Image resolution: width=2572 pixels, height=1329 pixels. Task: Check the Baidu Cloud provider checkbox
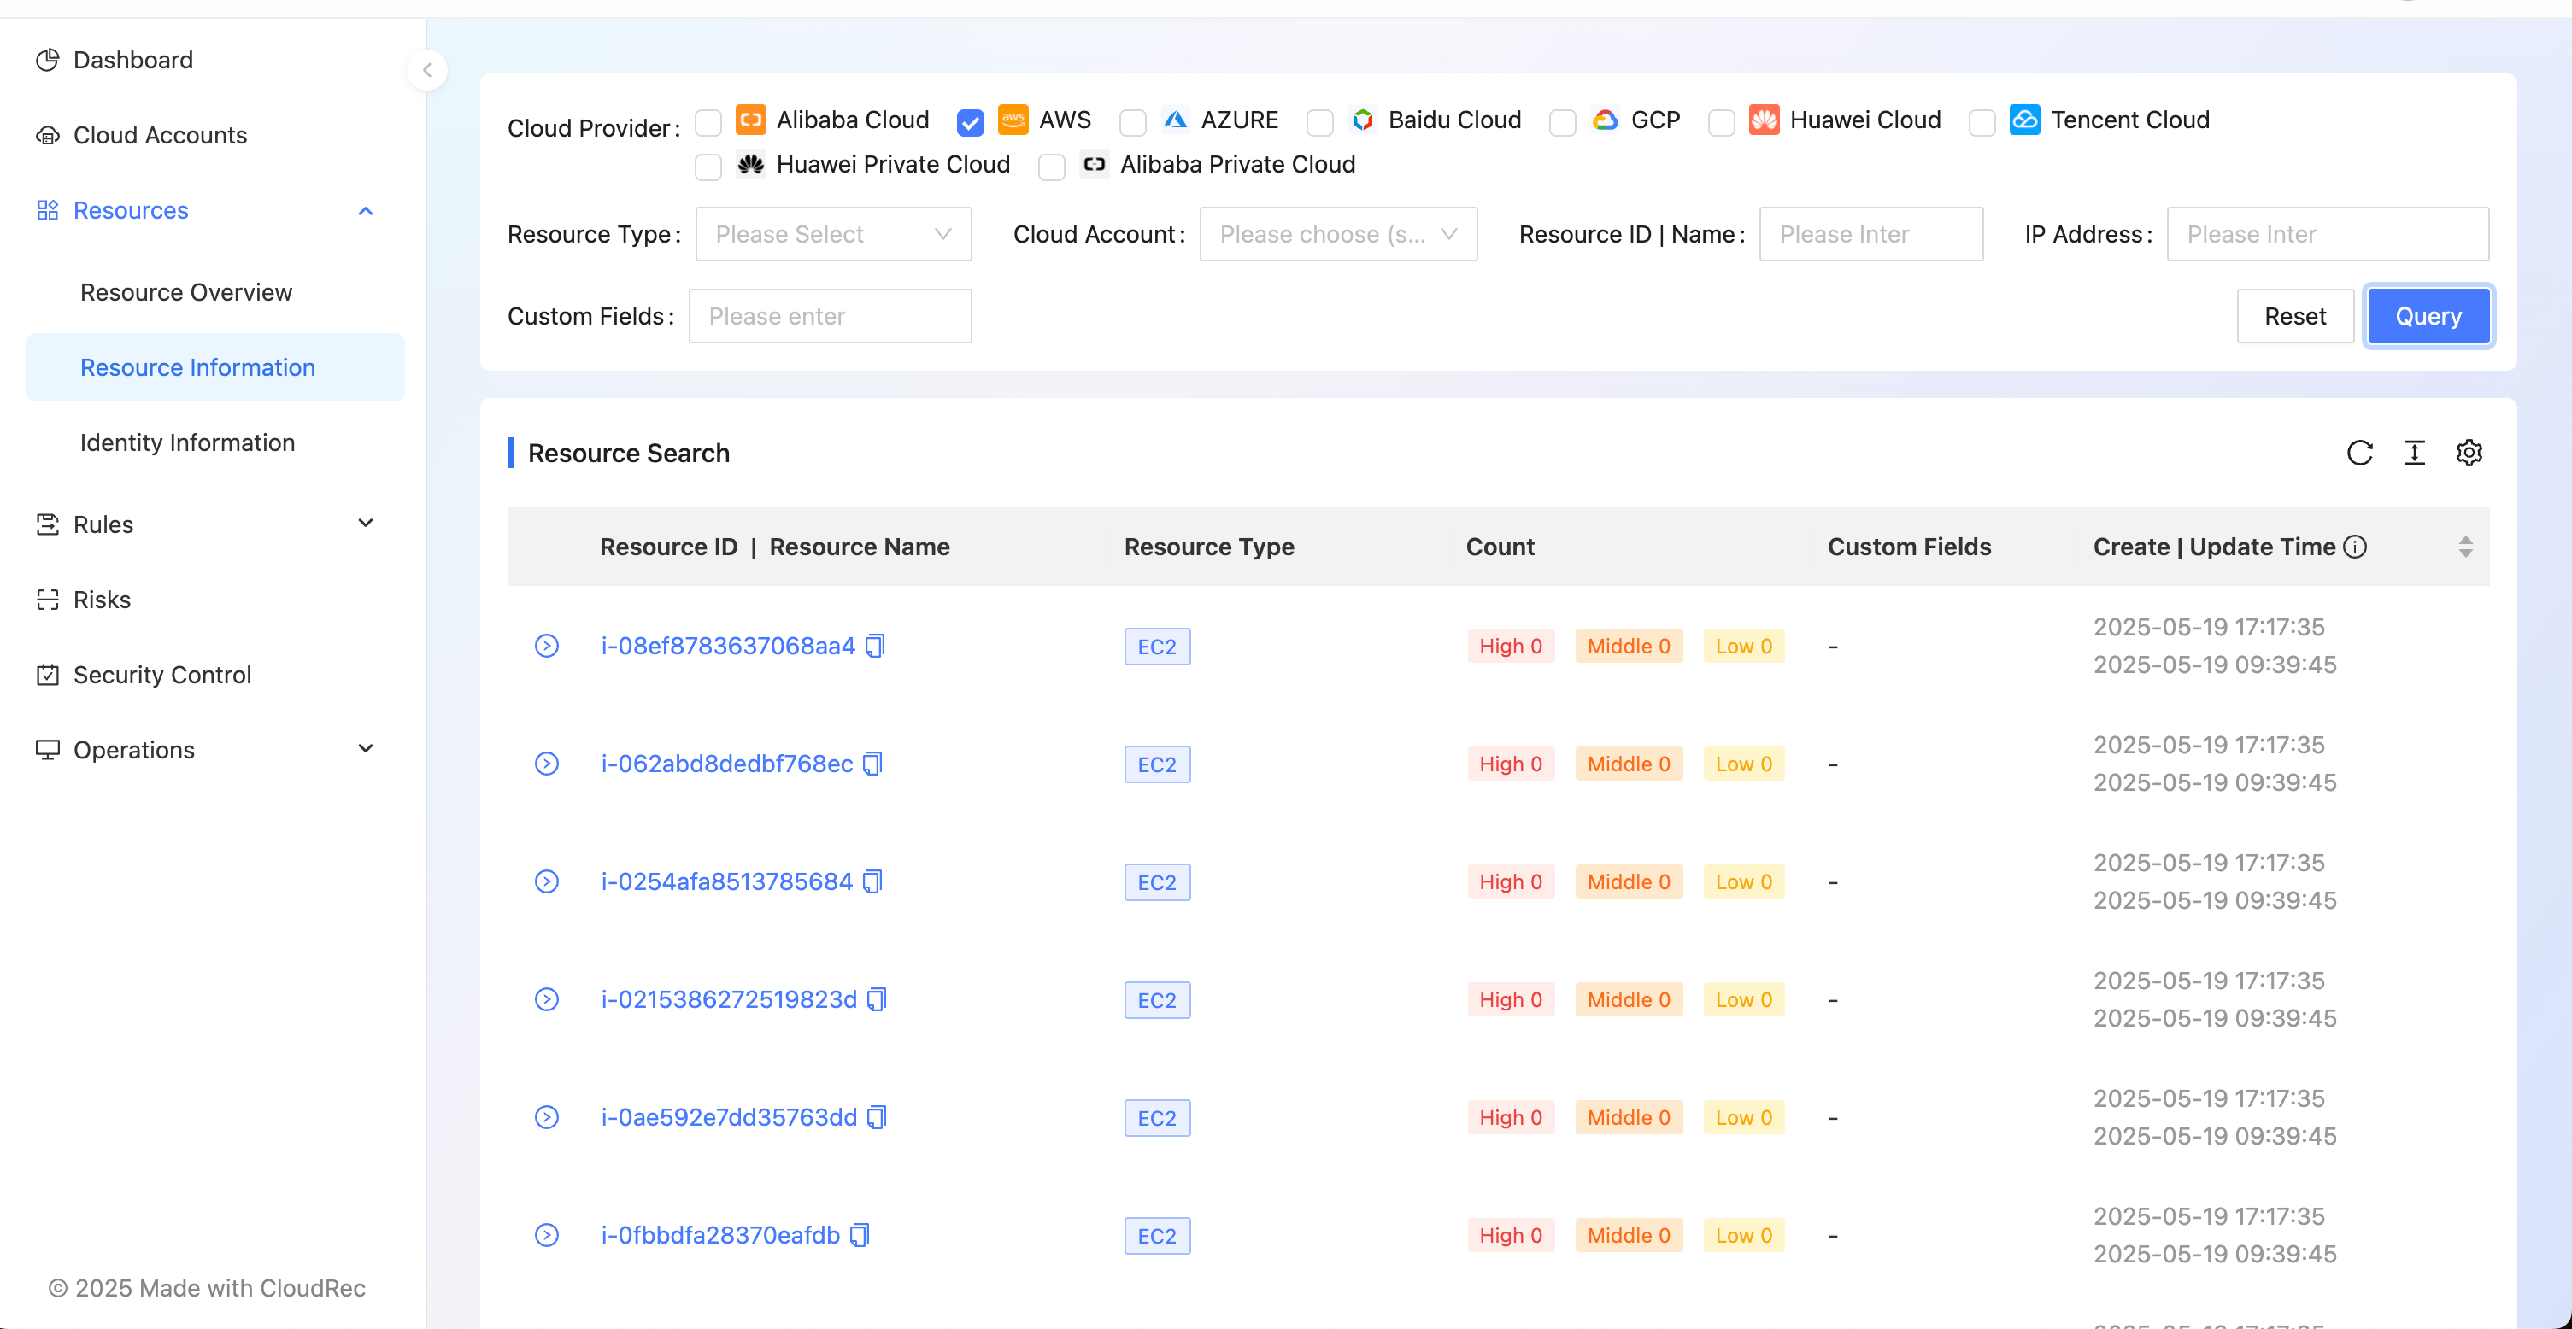click(1320, 123)
